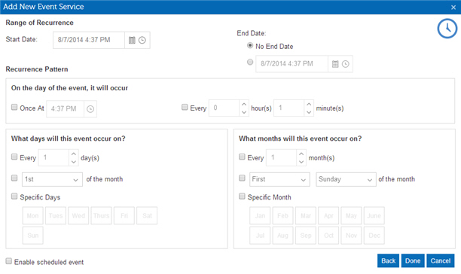The width and height of the screenshot is (461, 274).
Task: Expand the 1st of the month dropdown
Action: [52, 179]
